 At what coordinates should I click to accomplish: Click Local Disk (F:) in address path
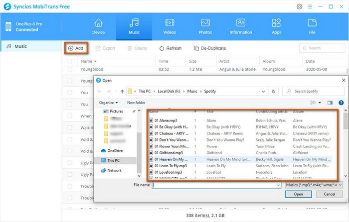(169, 91)
